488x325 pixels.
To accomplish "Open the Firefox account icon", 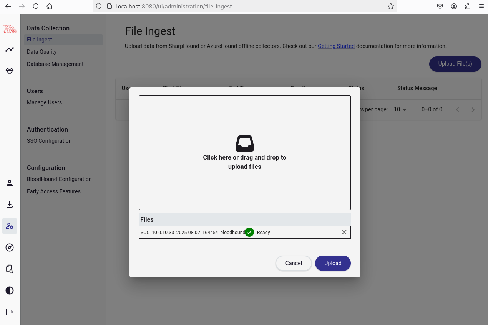I will coord(454,6).
